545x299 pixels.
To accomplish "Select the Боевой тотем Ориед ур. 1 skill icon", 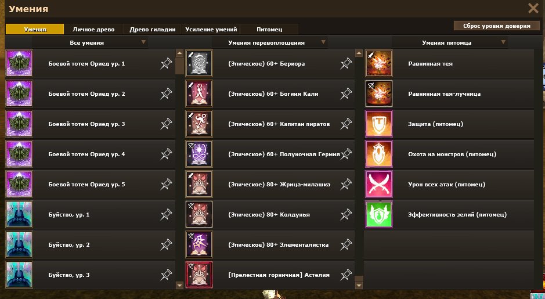I will click(x=19, y=63).
